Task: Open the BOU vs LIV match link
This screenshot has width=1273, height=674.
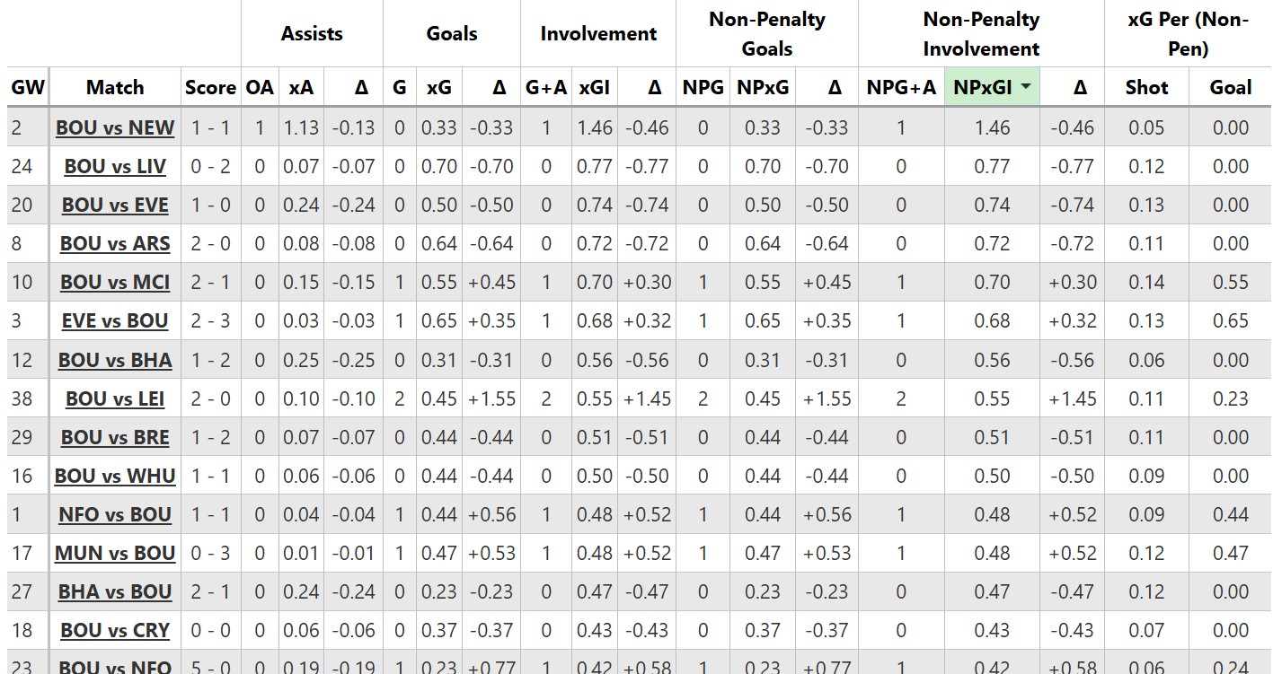Action: (x=115, y=166)
